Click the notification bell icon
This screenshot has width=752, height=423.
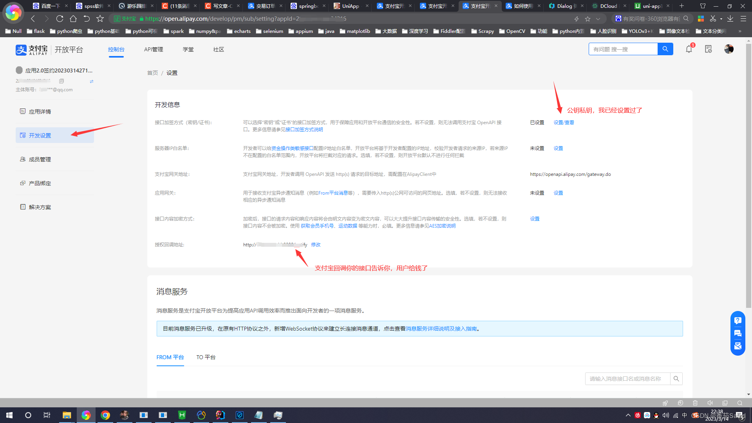click(x=689, y=49)
